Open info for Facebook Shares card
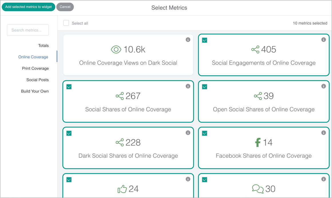Viewport: 332px width, 198px height. [323, 133]
